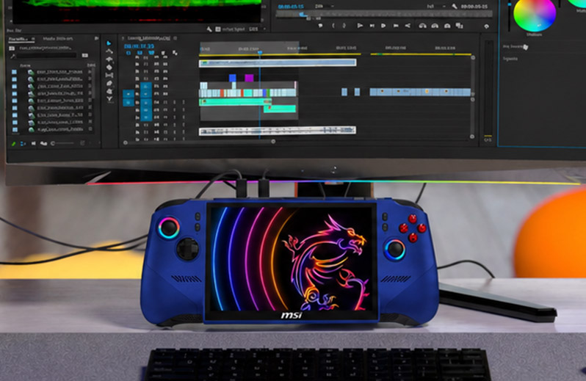Toggle highlighted track target on topmost highlighted row
Viewport: 586px width, 381px height.
pyautogui.click(x=146, y=87)
